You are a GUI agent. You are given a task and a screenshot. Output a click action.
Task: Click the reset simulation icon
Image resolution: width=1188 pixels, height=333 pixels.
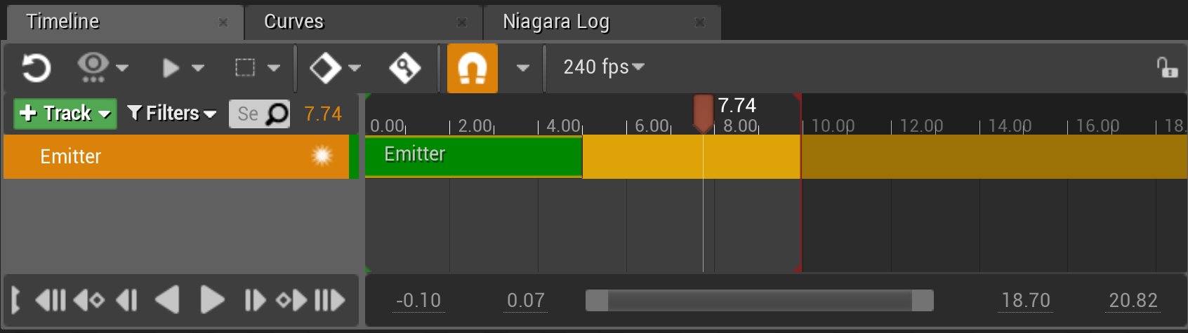[36, 68]
